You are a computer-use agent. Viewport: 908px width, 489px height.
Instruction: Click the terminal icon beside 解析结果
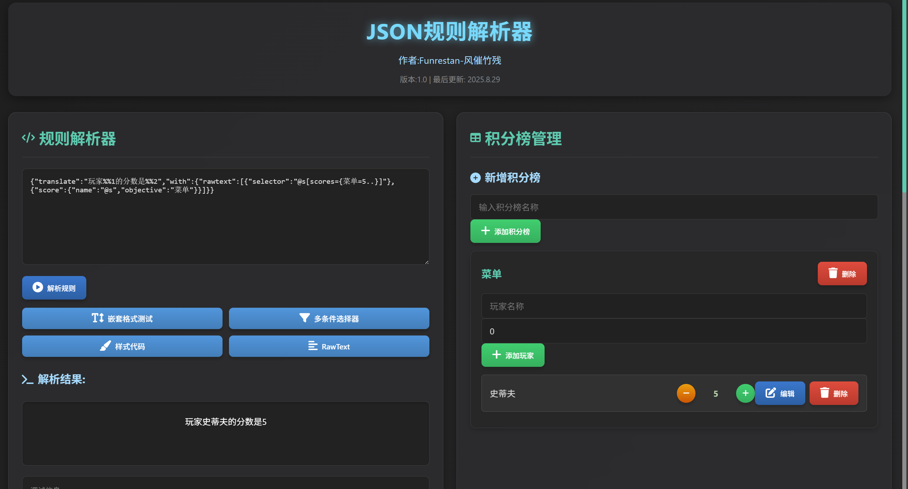coord(27,380)
